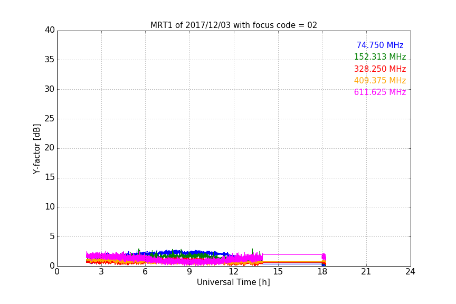The width and height of the screenshot is (456, 304).
Task: Click the x-axis tick label 21
Action: coord(366,272)
